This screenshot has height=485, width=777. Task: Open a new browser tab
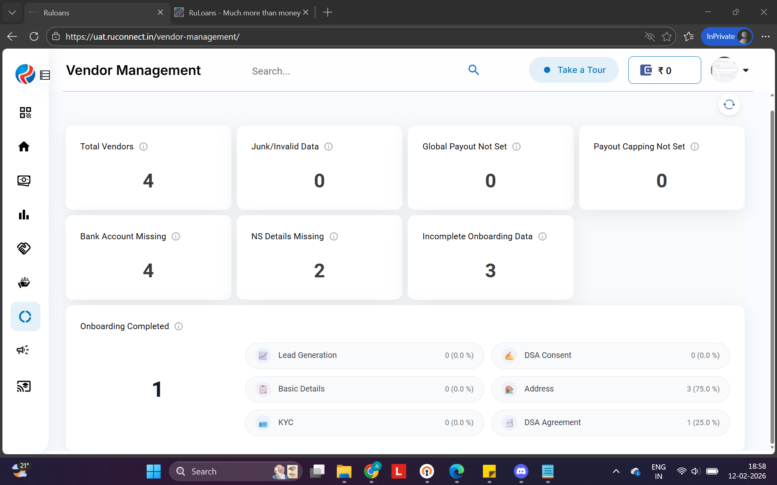(x=328, y=13)
